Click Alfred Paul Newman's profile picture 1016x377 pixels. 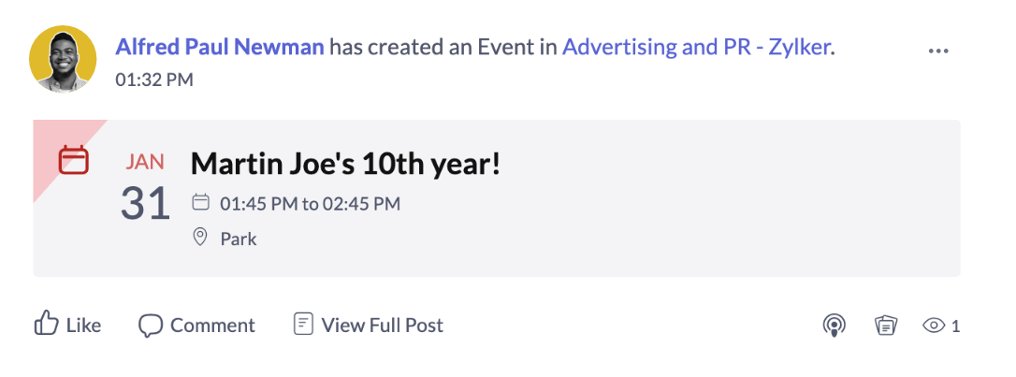coord(62,59)
